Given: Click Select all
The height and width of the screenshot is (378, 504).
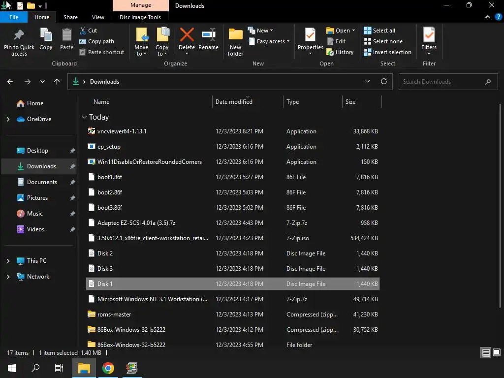Looking at the screenshot, I should 379,31.
